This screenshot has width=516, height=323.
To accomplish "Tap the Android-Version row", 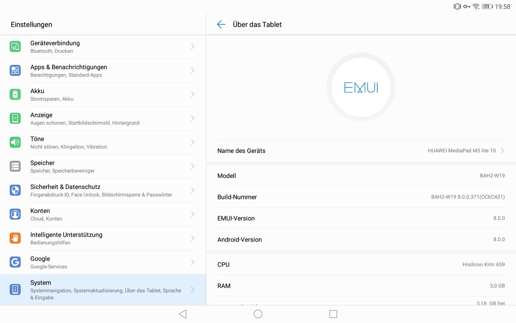I will 361,240.
